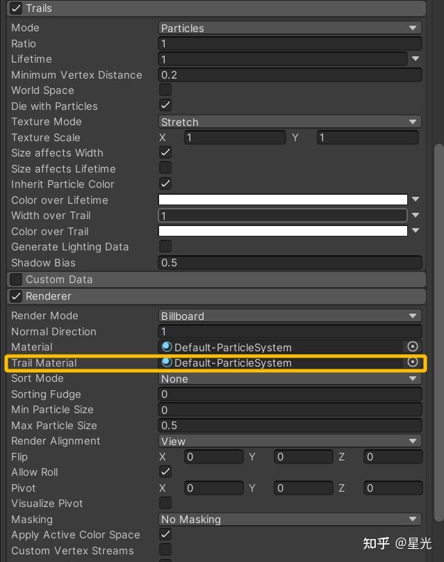The image size is (444, 562).
Task: Click the Flip X field
Action: coord(214,456)
